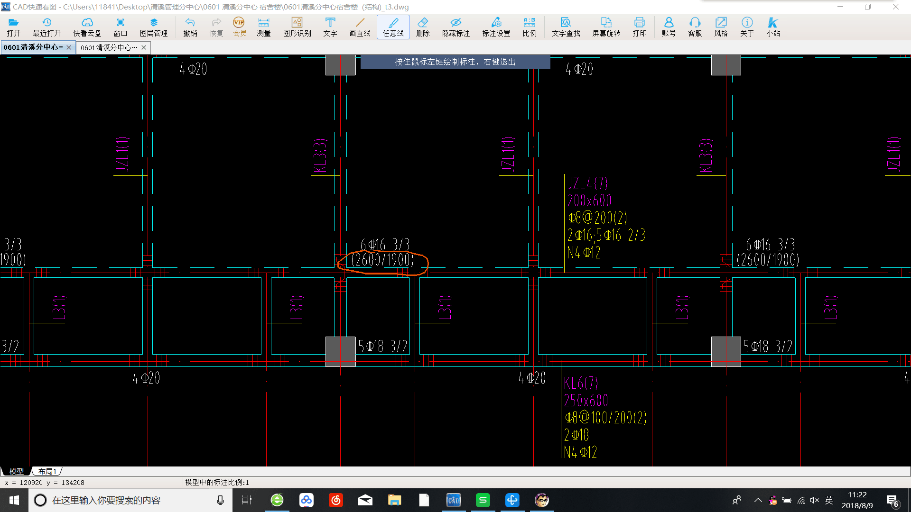Show hidden system tray icons
The height and width of the screenshot is (512, 911).
[x=758, y=500]
